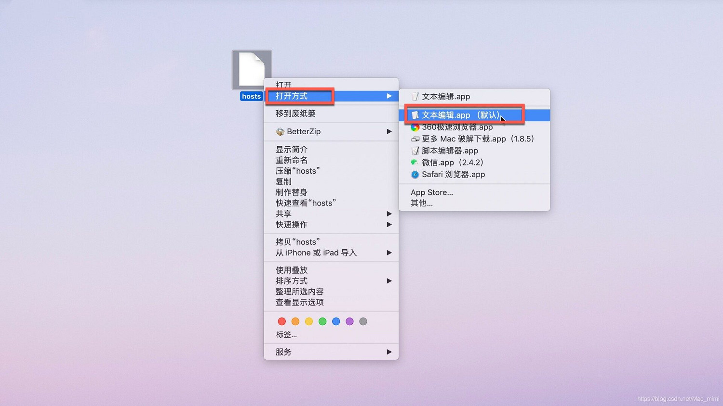Click 其他... to choose another app

422,203
